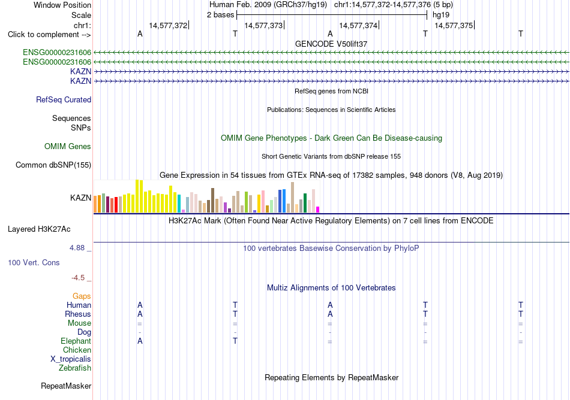The image size is (570, 400).
Task: Click 'Short Genetic Variants from dbSNP release 155'
Action: click(x=331, y=157)
